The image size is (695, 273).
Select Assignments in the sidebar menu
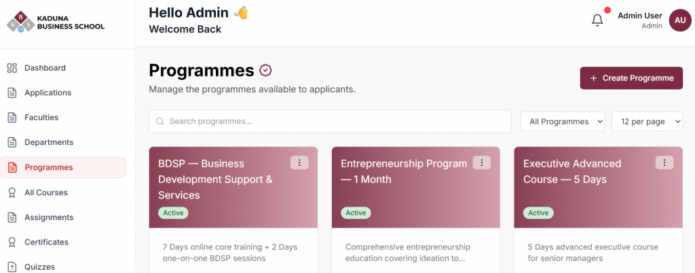pos(49,217)
